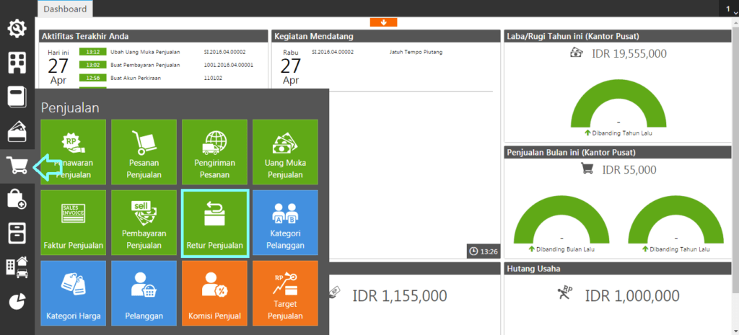Open the settings gear in sidebar

click(x=17, y=29)
